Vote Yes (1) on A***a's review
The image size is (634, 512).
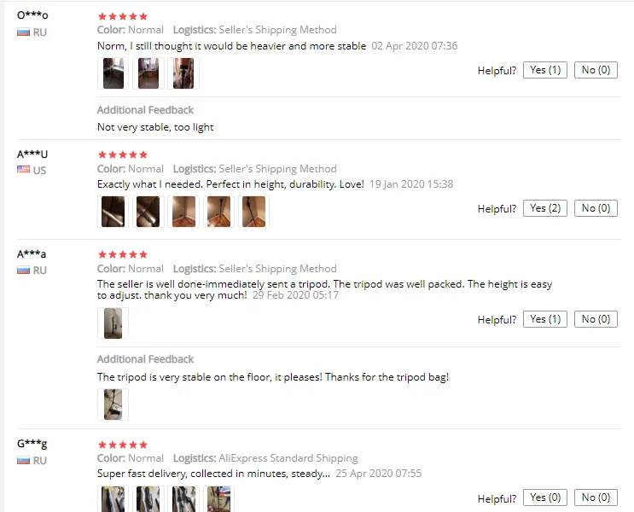(545, 319)
